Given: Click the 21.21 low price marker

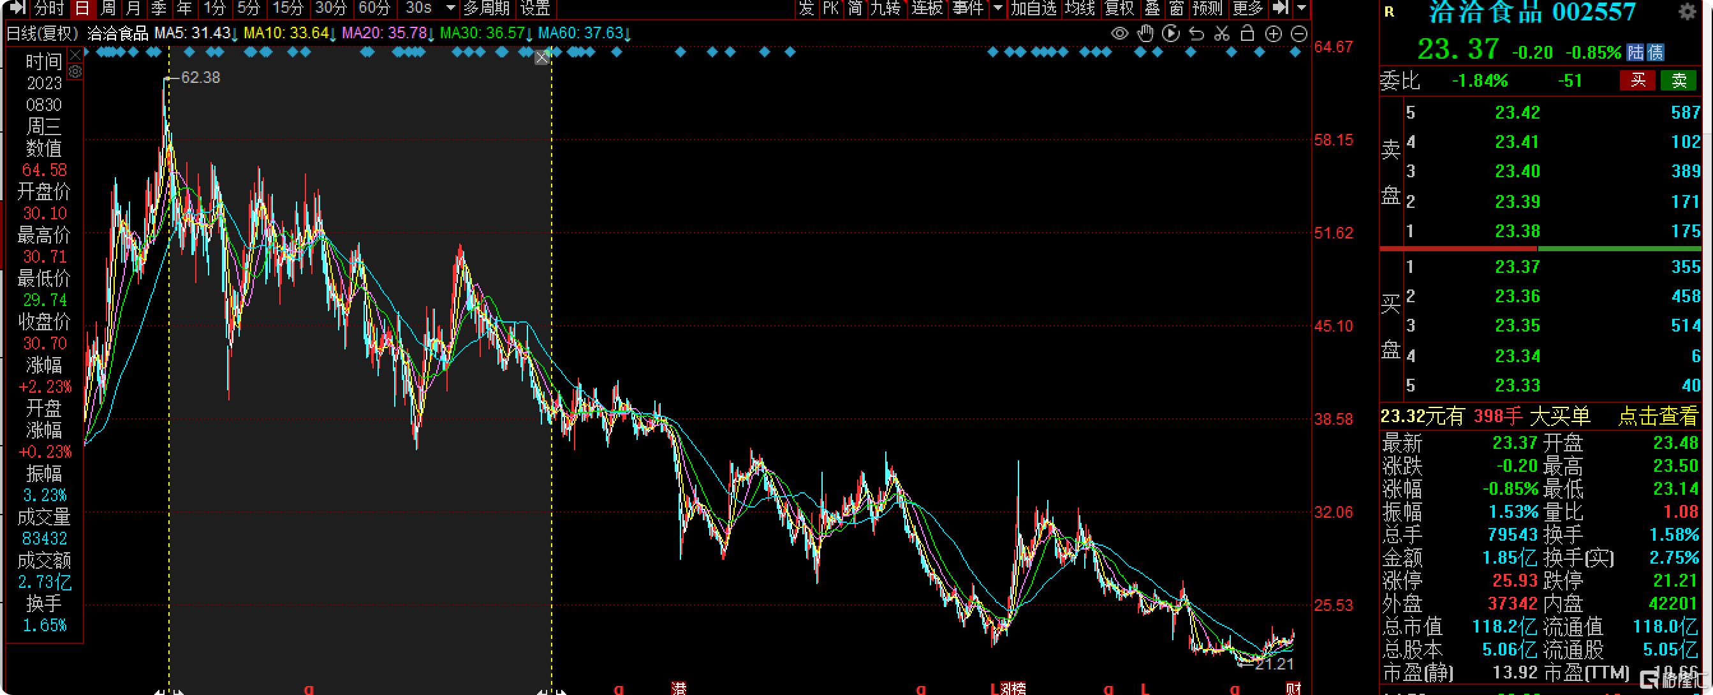Looking at the screenshot, I should tap(1274, 664).
